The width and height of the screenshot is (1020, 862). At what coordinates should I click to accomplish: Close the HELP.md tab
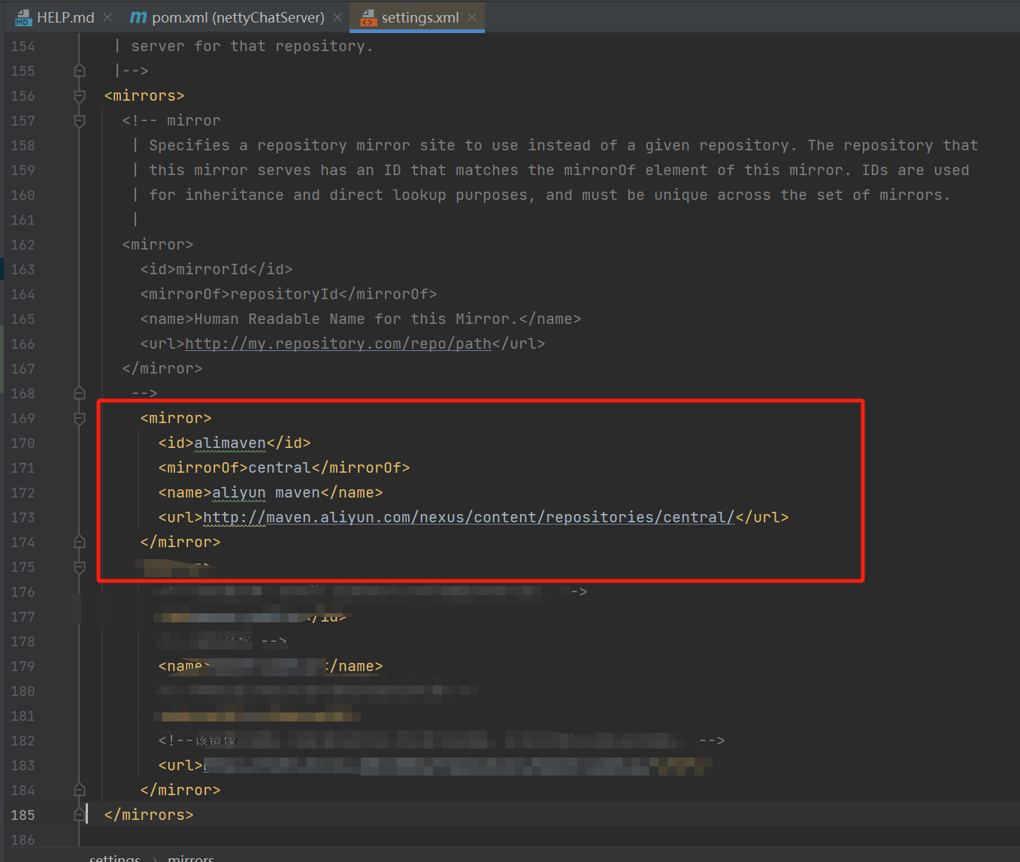click(107, 17)
